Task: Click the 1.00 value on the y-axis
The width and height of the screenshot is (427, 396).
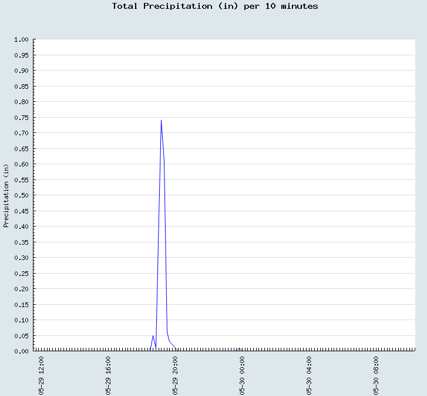Action: point(21,40)
